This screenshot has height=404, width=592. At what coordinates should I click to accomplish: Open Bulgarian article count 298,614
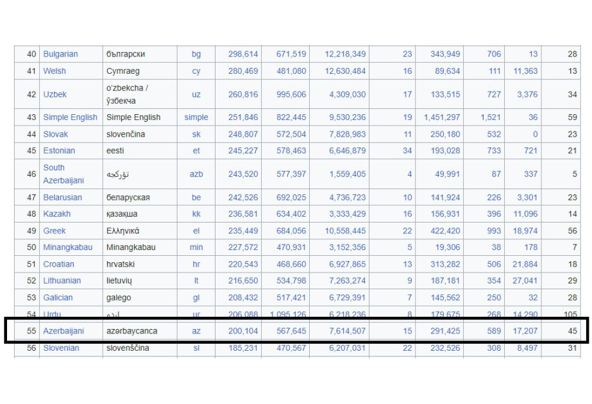click(x=243, y=54)
